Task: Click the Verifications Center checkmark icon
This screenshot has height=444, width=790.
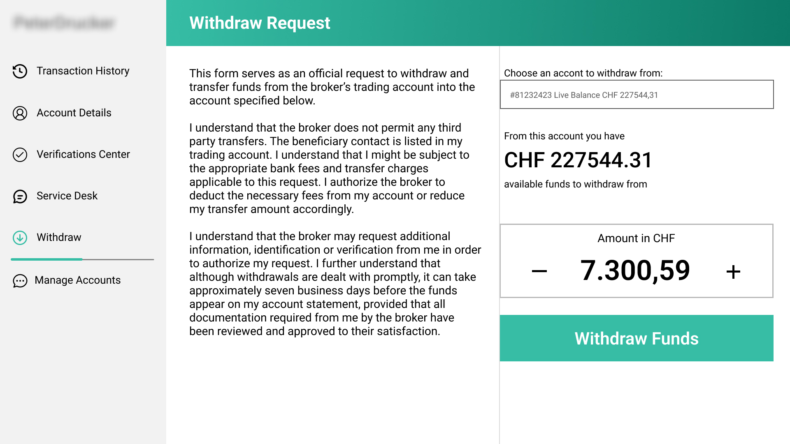Action: [20, 155]
